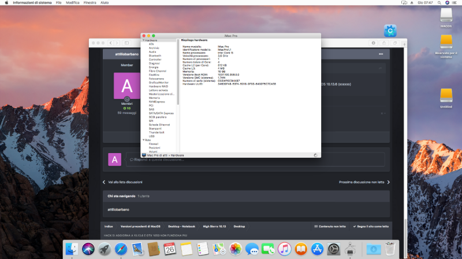The height and width of the screenshot is (259, 462).
Task: Select NVMExpress in the sidebar
Action: (x=157, y=102)
